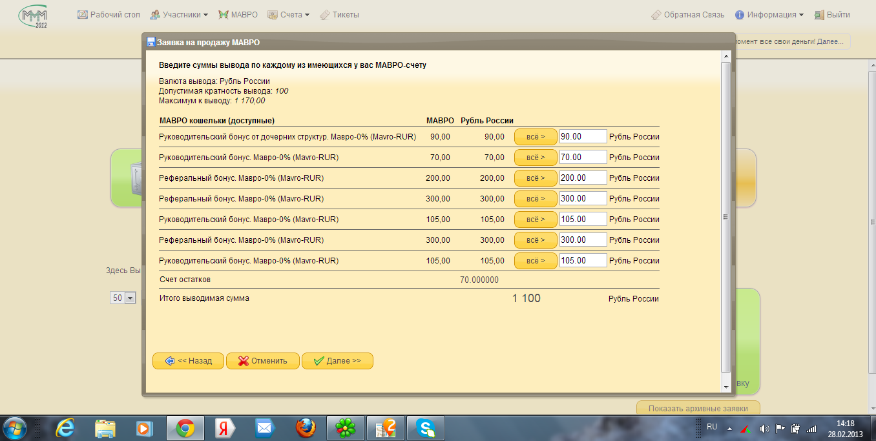Focus the amount field containing 70.00
Image resolution: width=876 pixels, height=441 pixels.
click(583, 158)
